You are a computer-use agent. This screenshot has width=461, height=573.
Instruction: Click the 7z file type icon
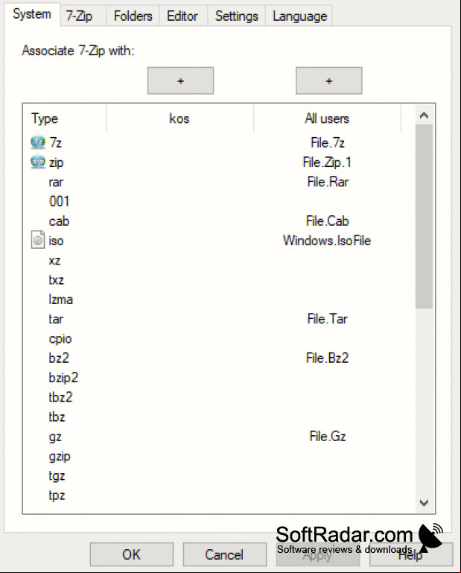pos(38,142)
